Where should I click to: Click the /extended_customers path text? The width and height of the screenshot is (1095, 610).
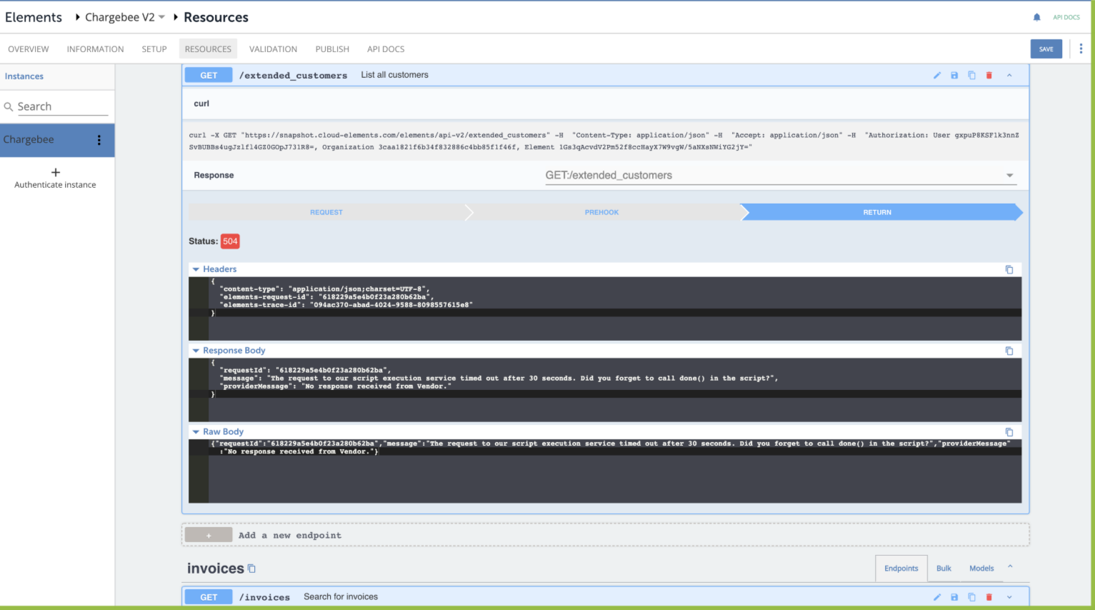(x=294, y=75)
